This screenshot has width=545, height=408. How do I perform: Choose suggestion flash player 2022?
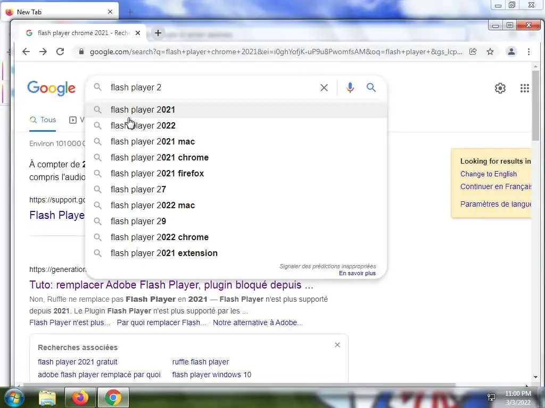click(236, 125)
